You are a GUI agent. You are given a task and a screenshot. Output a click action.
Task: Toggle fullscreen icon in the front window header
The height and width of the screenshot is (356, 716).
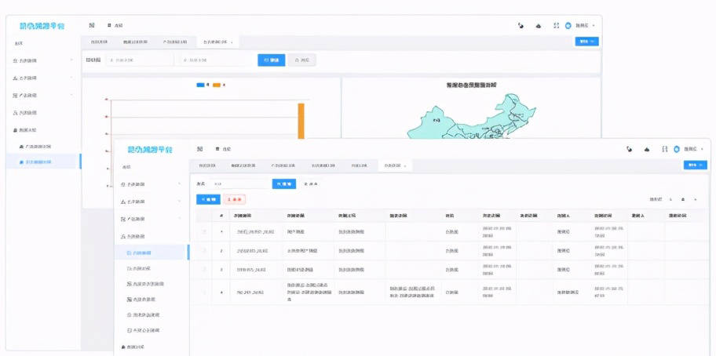665,149
